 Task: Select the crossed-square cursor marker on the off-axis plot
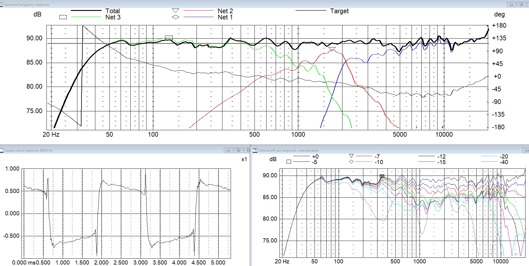point(382,176)
